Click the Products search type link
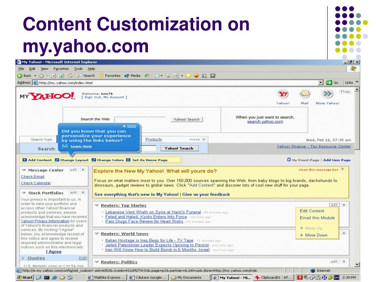The height and width of the screenshot is (282, 376). pos(153,139)
